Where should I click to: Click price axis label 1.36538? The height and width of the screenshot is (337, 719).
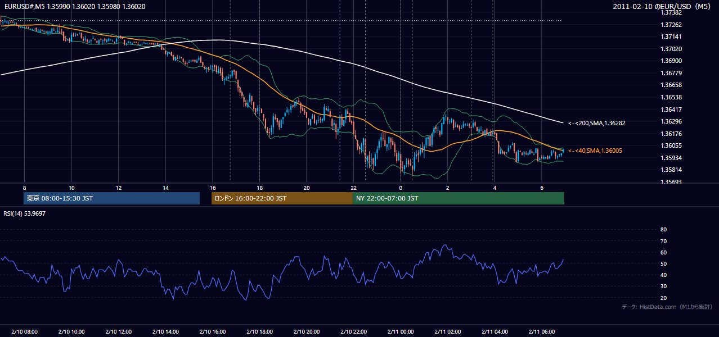(x=672, y=97)
